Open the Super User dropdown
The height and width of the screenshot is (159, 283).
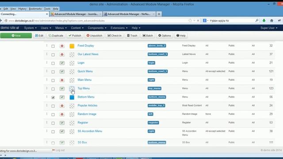tap(269, 28)
